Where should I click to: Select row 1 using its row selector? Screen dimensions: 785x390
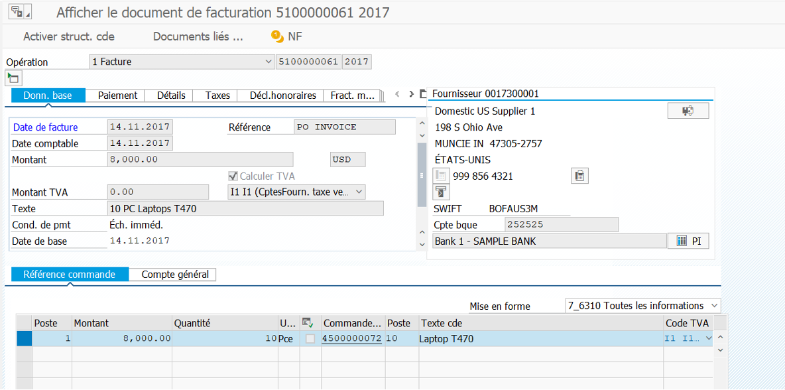point(24,339)
